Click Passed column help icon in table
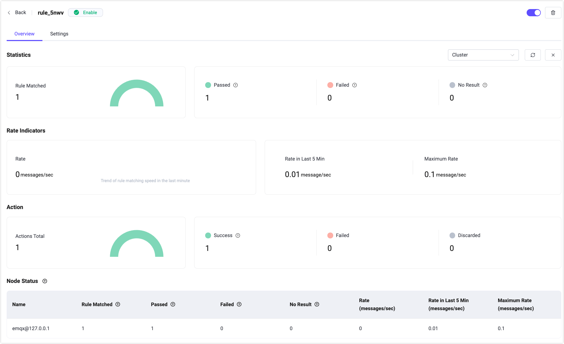564x344 pixels. point(173,304)
